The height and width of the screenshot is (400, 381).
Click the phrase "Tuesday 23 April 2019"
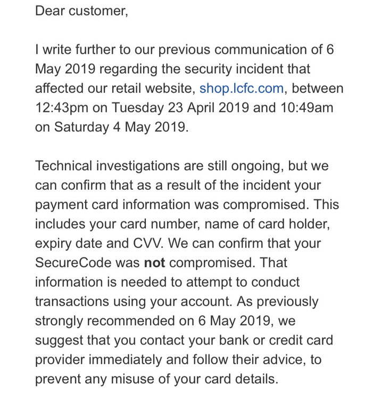point(180,108)
